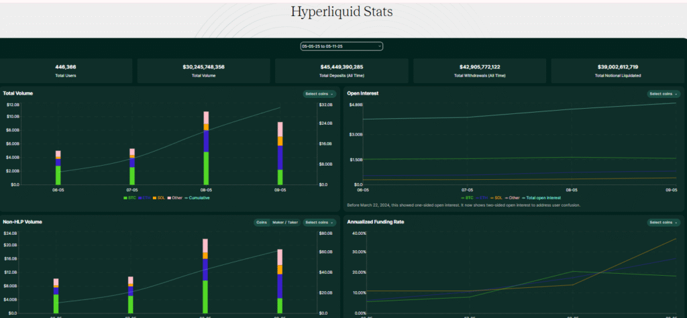This screenshot has width=687, height=318.
Task: Click green BTC segment of 07-05 Total Volume bar
Action: [x=132, y=176]
